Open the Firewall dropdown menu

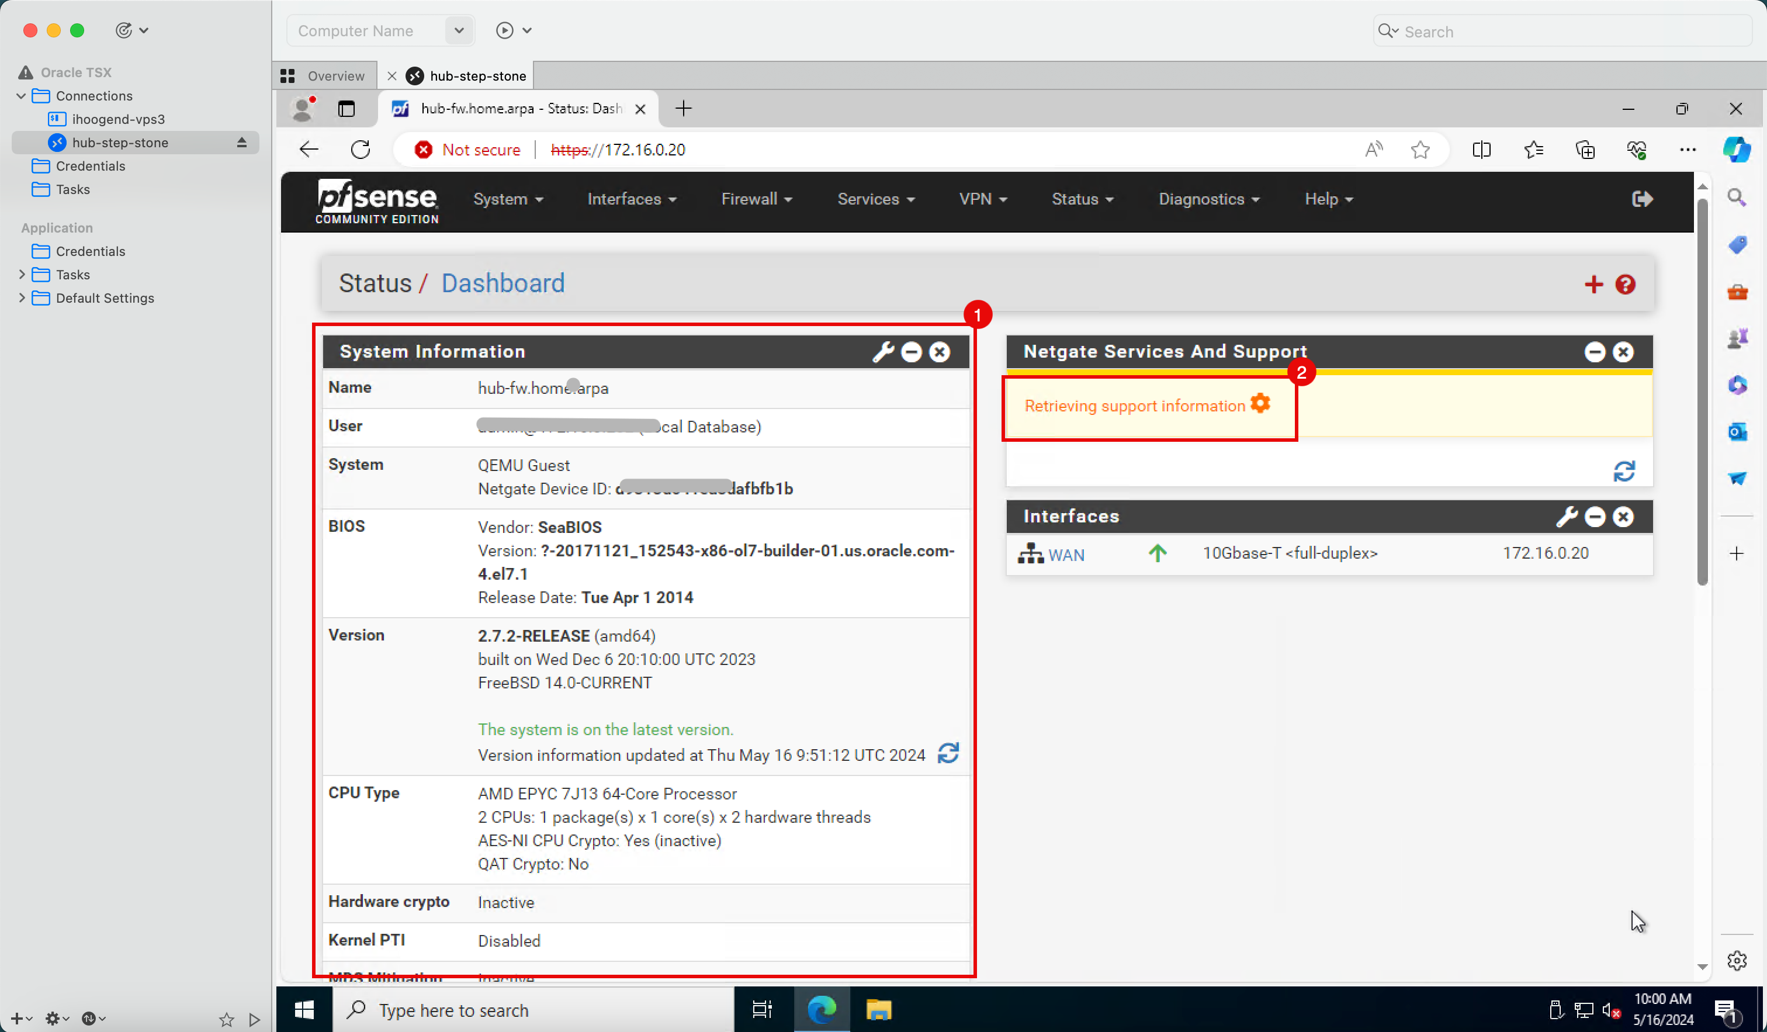tap(755, 199)
